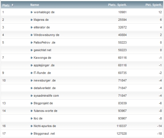Click the arrow icon beside Kawonga de
The height and width of the screenshot is (138, 164).
(x=32, y=58)
